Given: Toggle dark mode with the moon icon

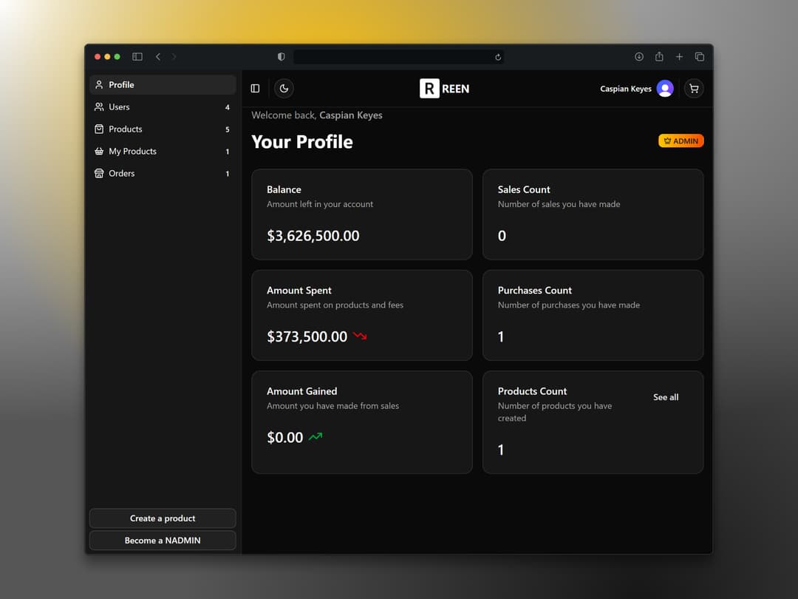Looking at the screenshot, I should point(284,89).
